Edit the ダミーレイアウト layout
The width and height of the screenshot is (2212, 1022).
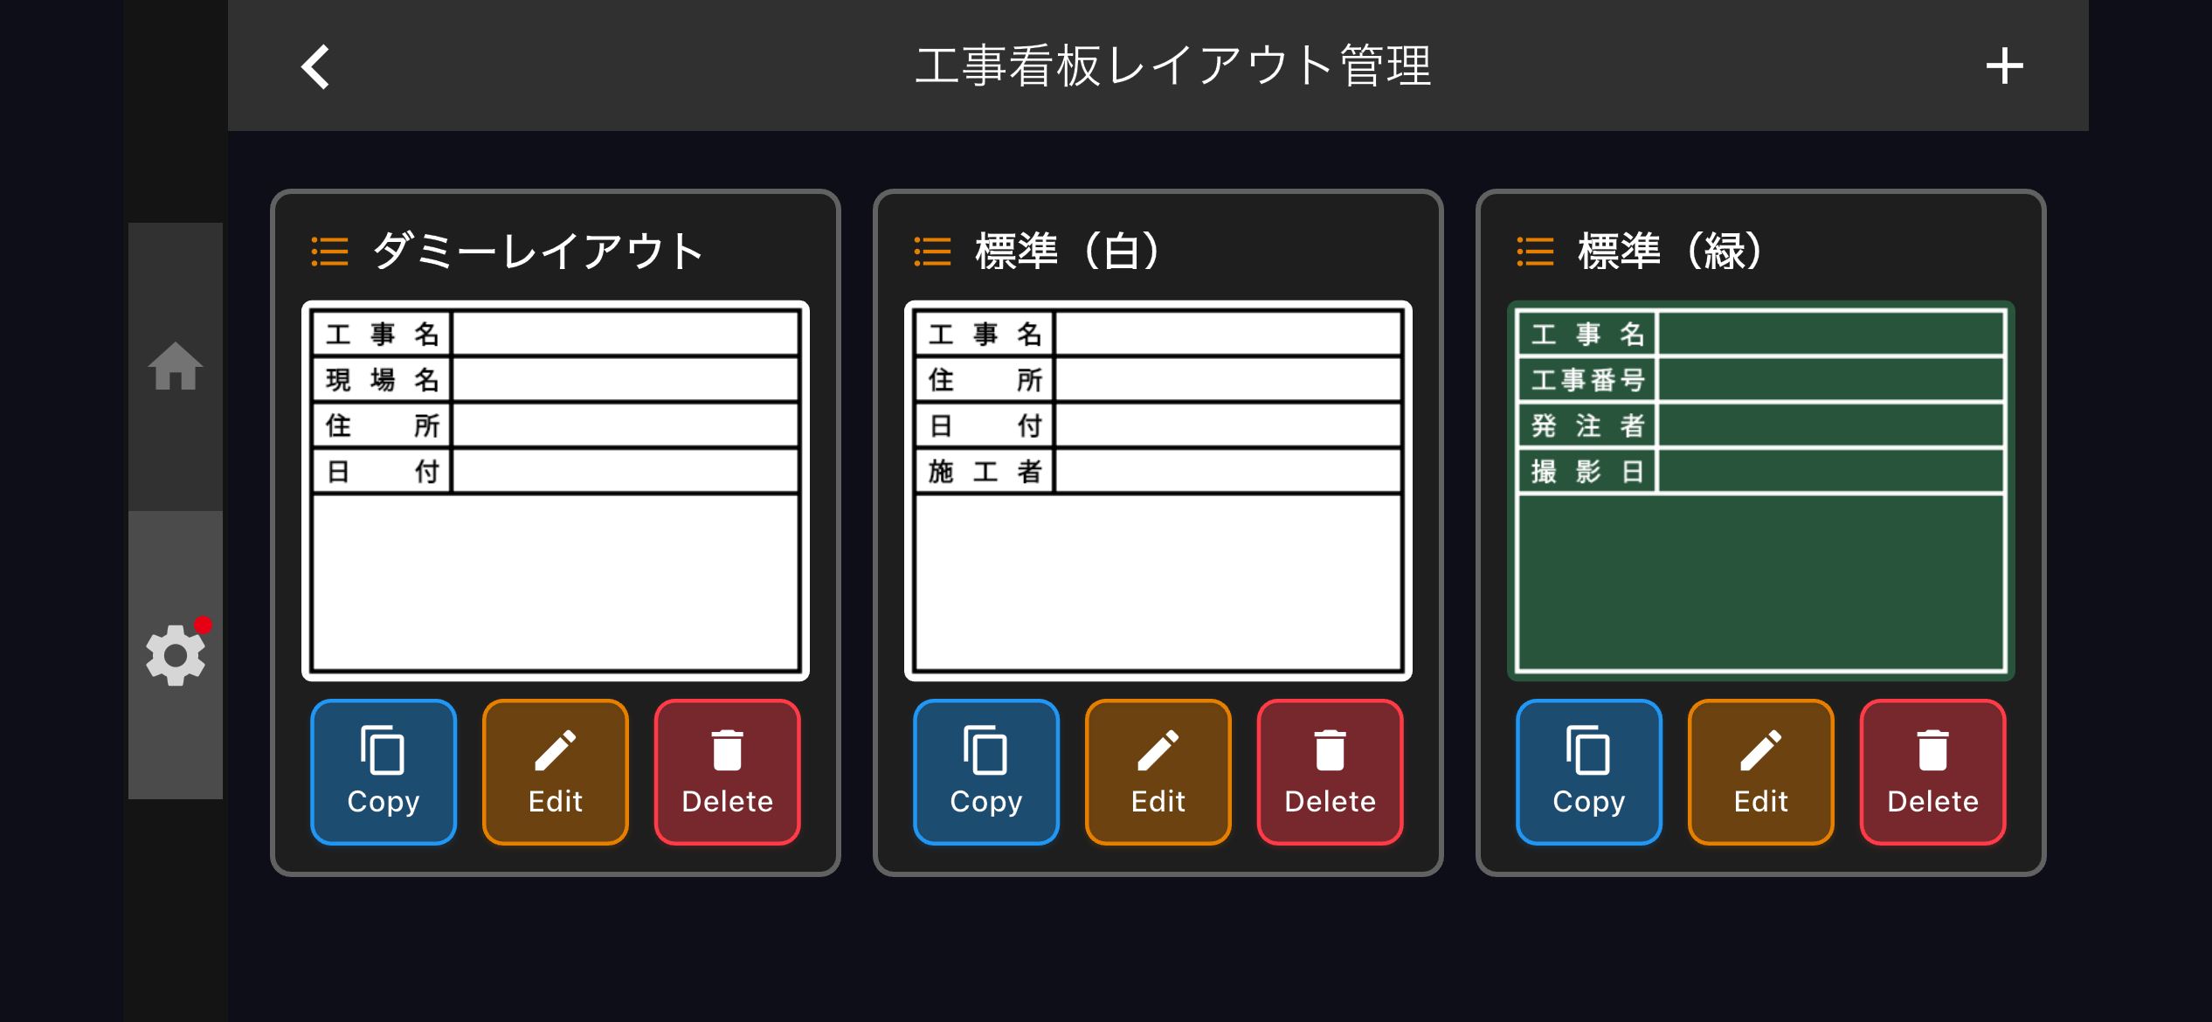click(x=556, y=772)
